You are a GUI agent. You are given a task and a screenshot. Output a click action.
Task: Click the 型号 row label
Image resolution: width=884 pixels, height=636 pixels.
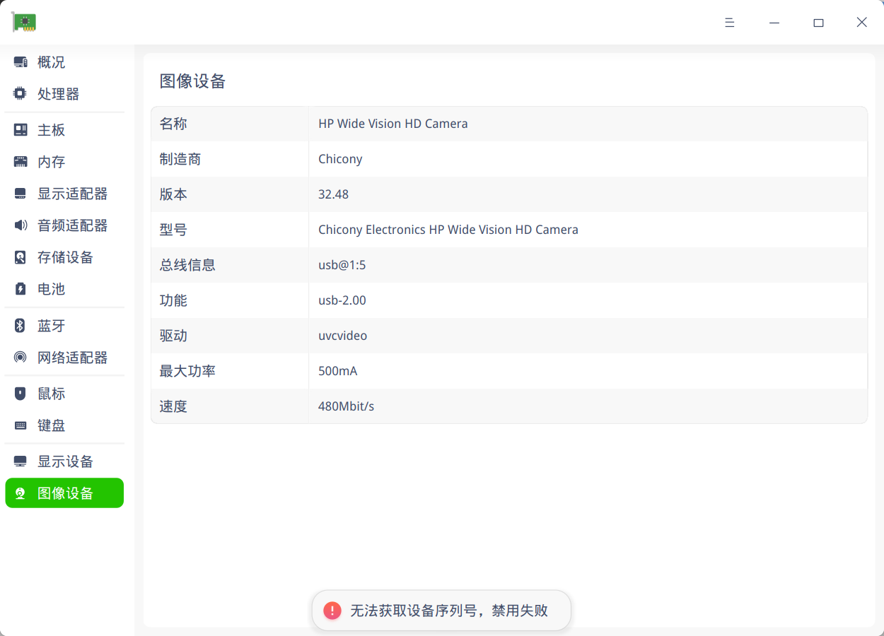[x=173, y=230]
